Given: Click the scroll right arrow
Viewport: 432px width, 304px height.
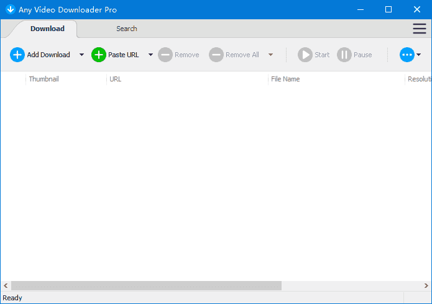Looking at the screenshot, I should coord(426,285).
